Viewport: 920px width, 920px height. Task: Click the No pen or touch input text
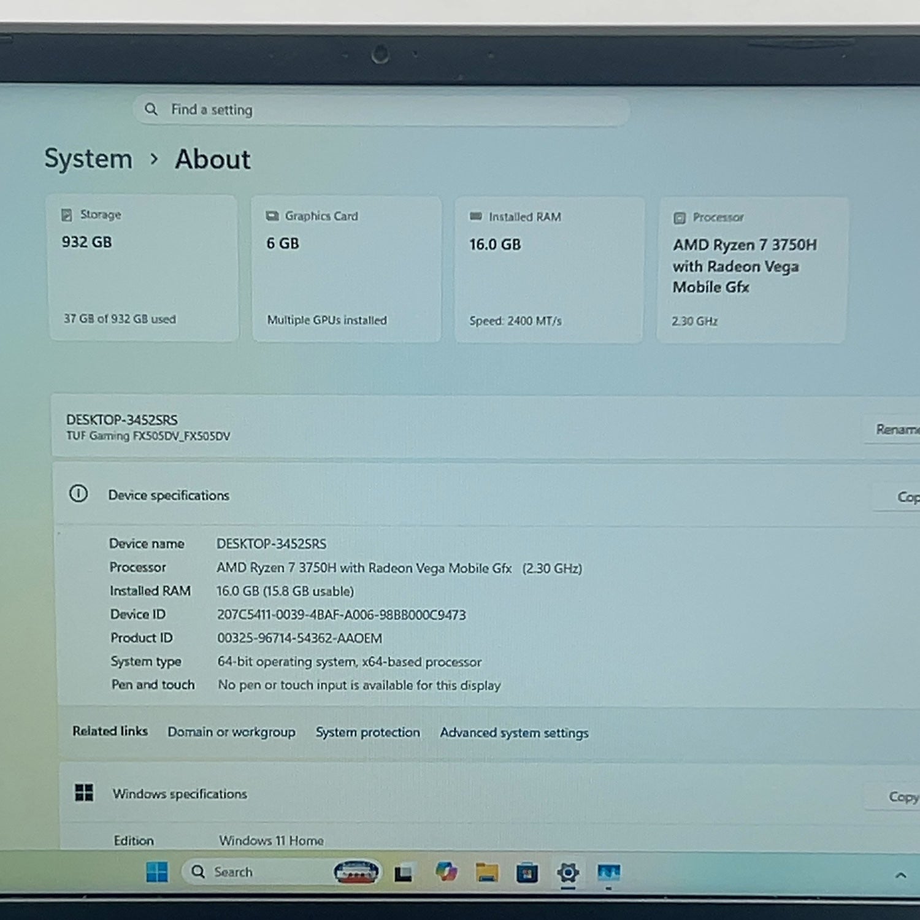tap(359, 685)
